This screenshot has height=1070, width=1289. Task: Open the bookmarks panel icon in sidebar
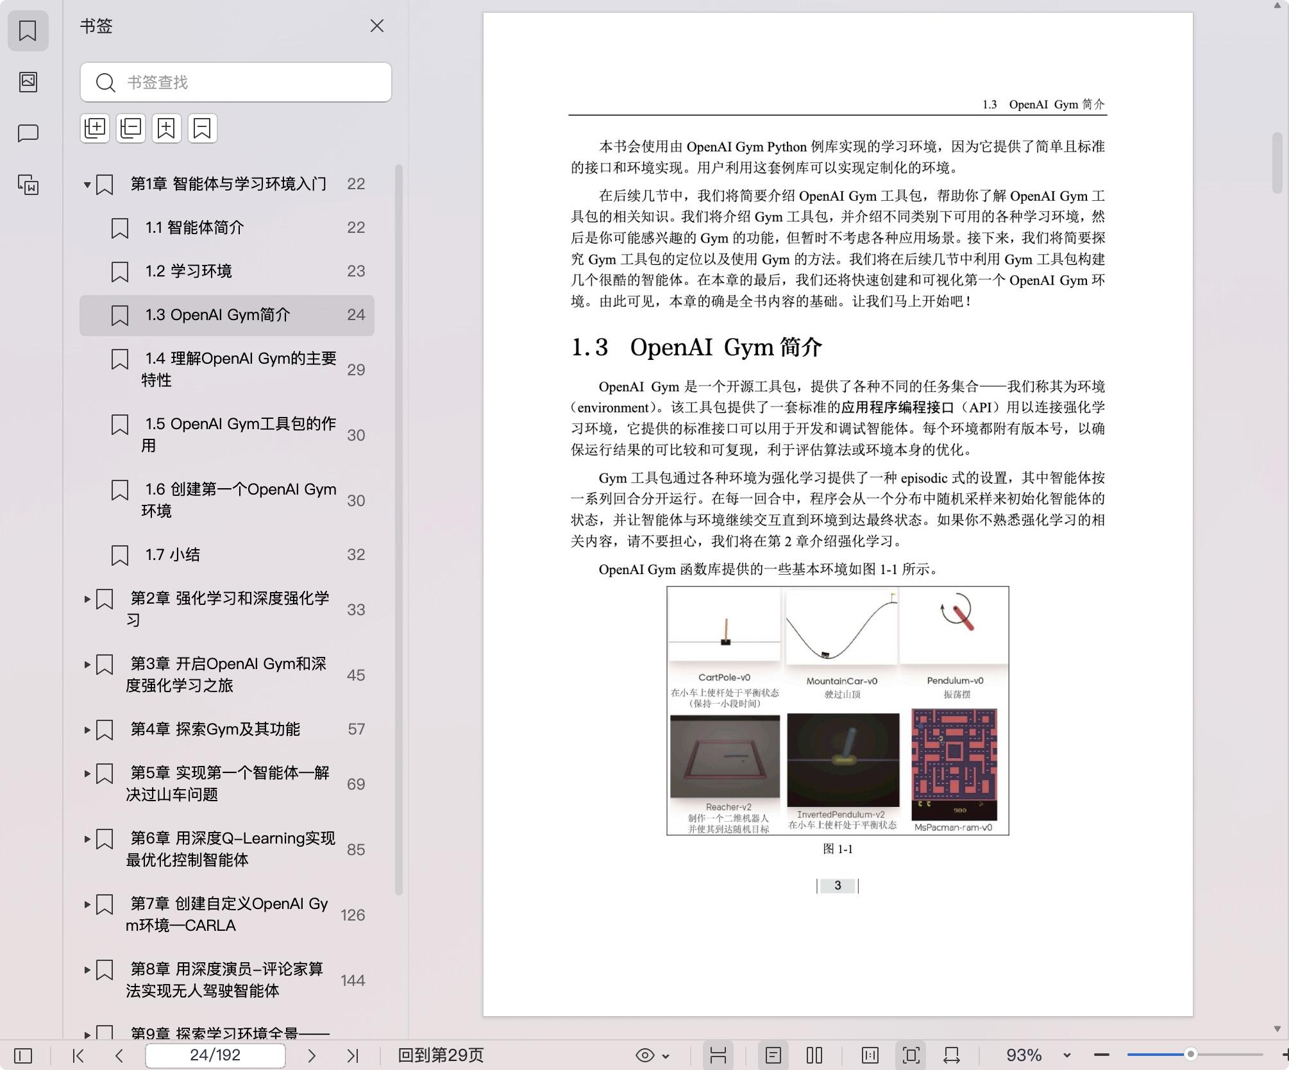[28, 30]
